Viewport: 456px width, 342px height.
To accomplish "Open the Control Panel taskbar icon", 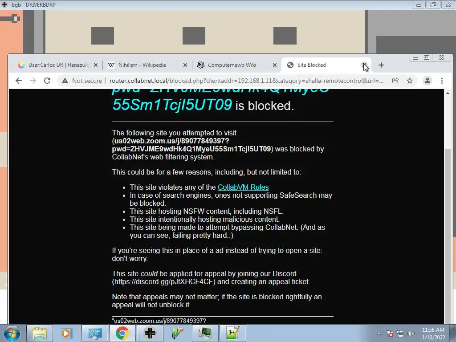I will [94, 333].
